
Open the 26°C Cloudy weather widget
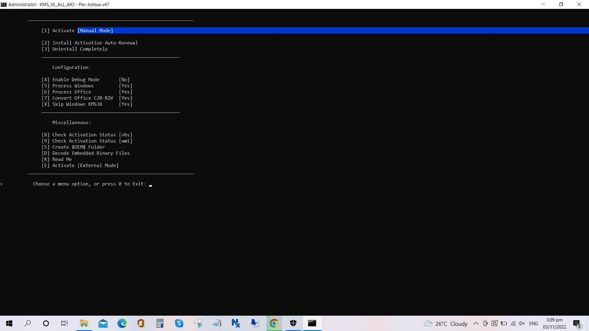click(445, 324)
